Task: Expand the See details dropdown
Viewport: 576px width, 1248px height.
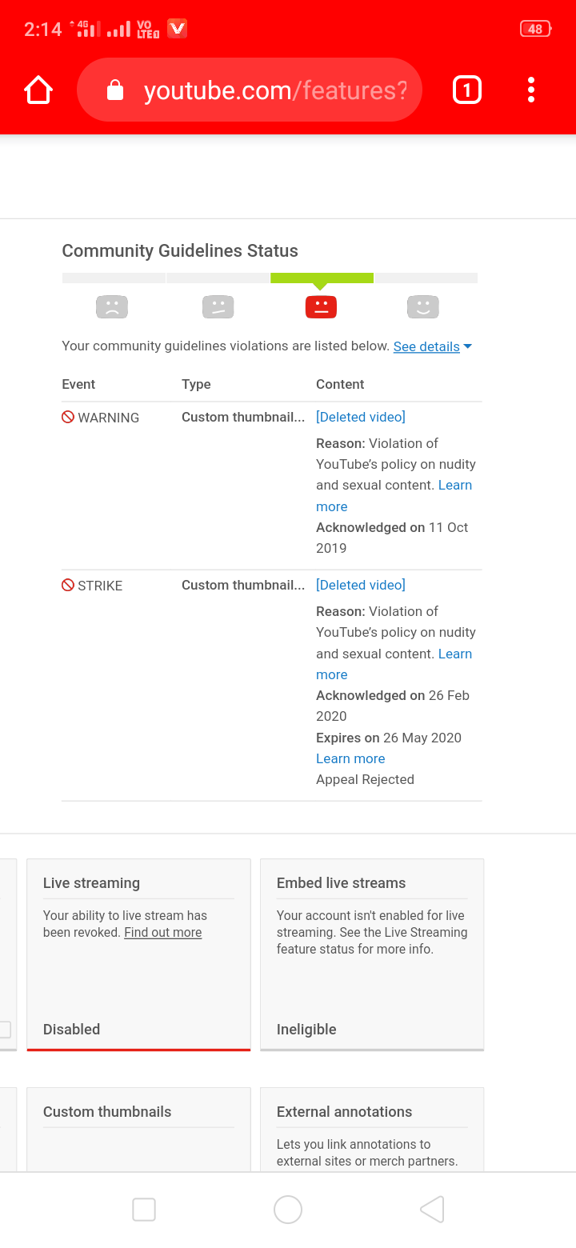Action: pos(426,346)
